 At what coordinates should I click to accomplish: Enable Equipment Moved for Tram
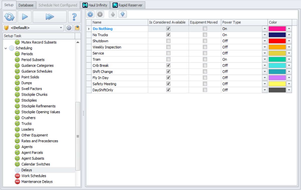coord(205,59)
